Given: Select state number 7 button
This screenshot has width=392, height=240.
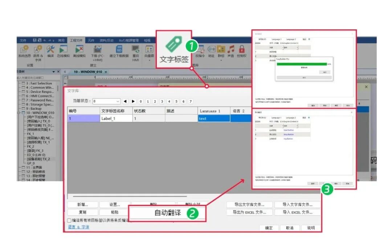Looking at the screenshot, I should coord(191,101).
